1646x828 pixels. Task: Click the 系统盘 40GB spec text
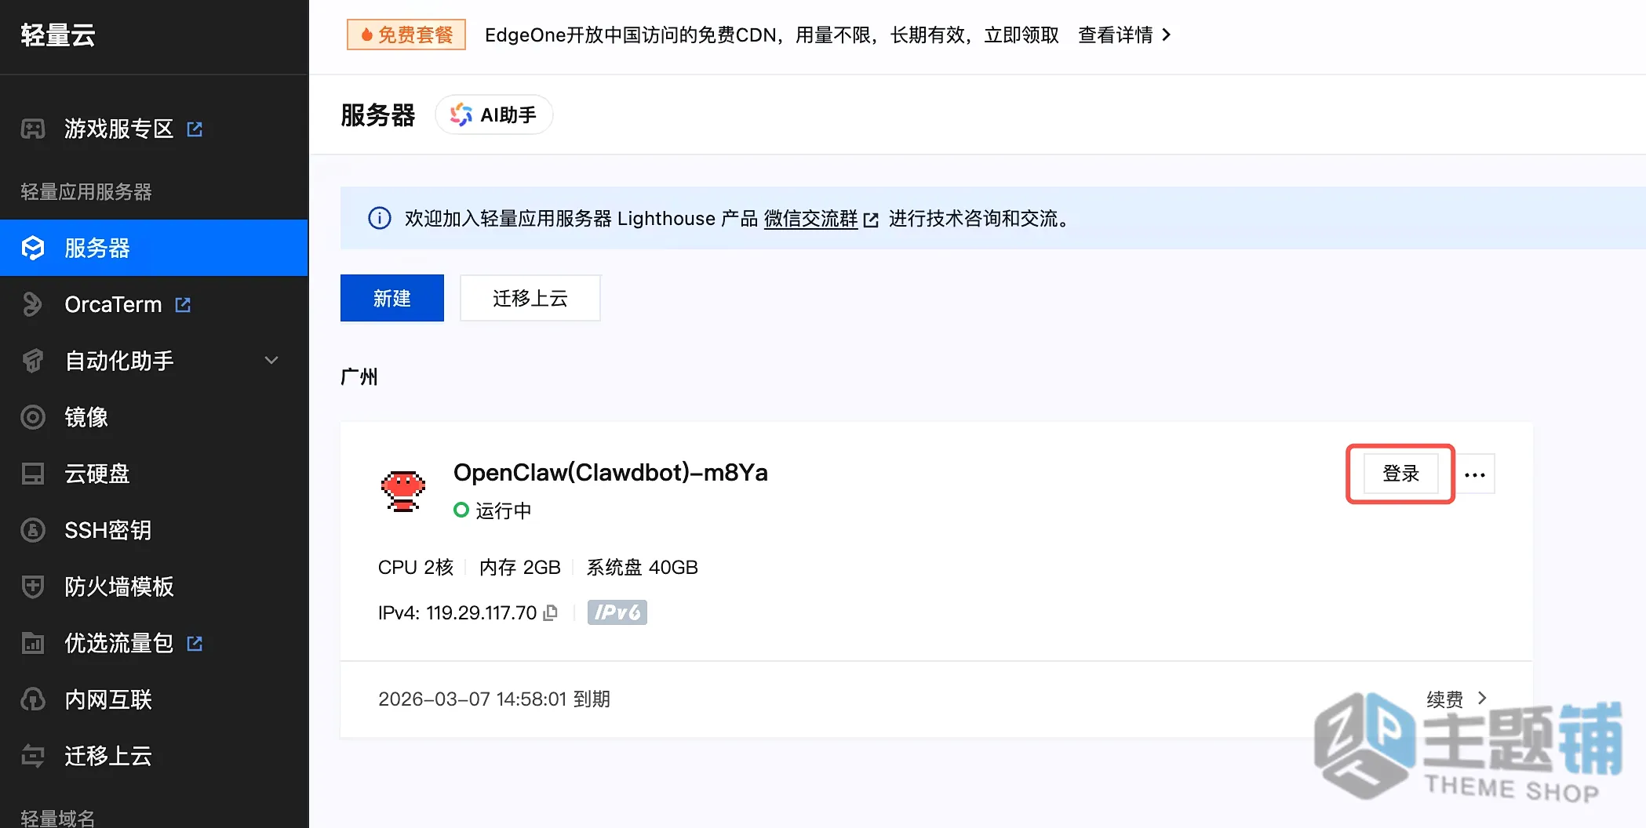[643, 567]
